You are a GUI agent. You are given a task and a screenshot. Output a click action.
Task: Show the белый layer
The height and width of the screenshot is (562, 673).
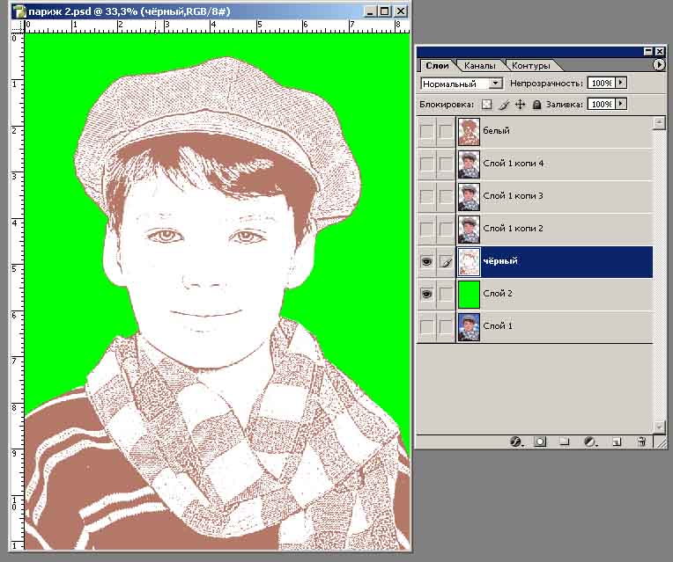coord(427,131)
